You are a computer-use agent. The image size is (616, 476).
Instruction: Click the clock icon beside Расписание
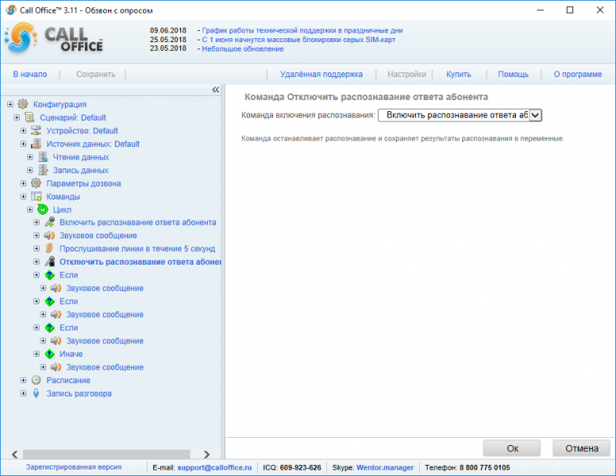click(x=37, y=380)
